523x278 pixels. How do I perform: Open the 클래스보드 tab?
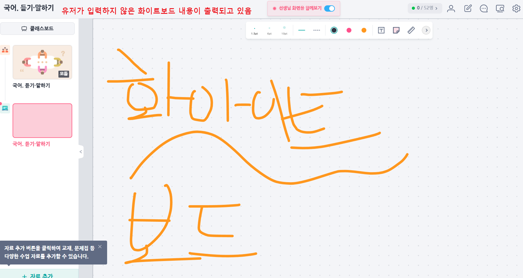(x=37, y=29)
